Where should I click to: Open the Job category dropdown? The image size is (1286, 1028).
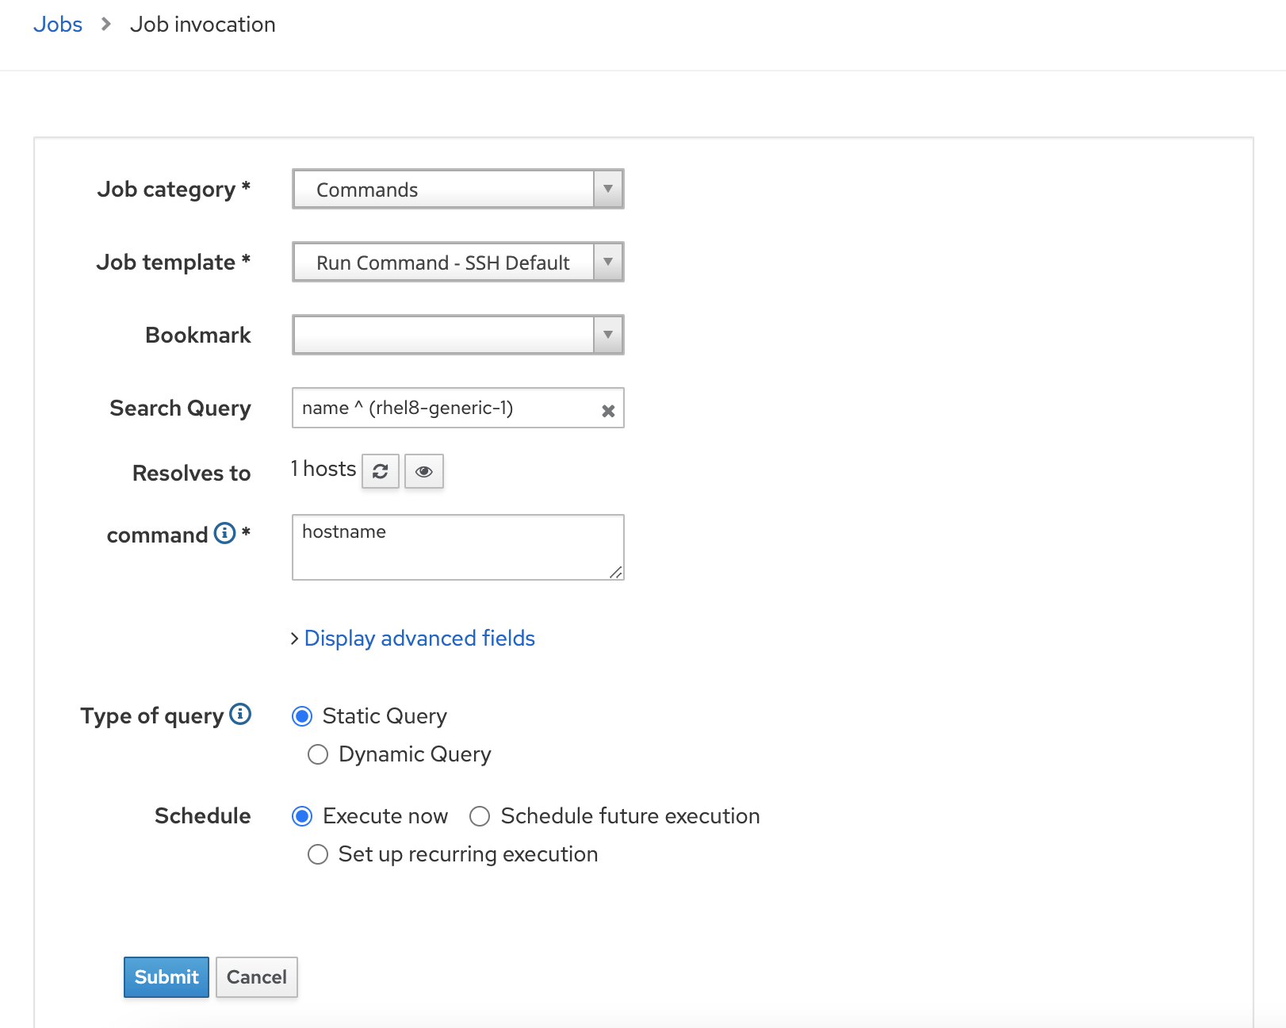click(457, 190)
